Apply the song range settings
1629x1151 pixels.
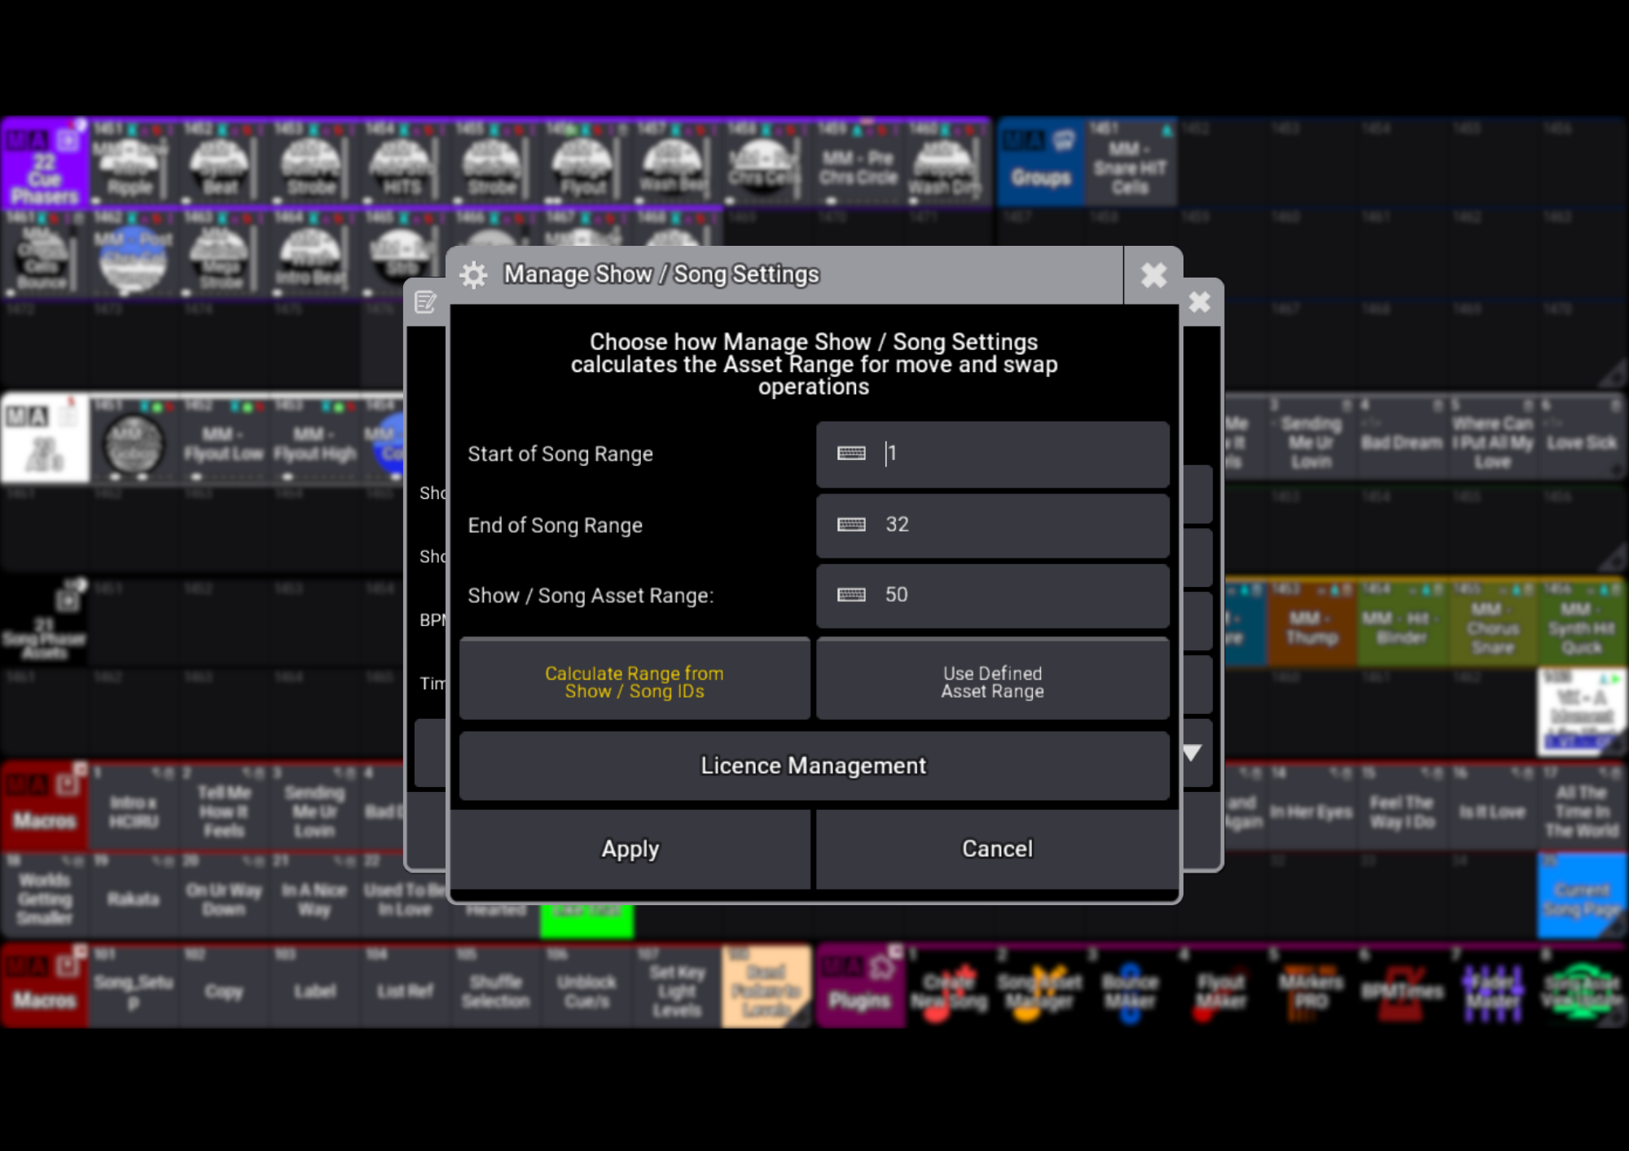[x=630, y=849]
